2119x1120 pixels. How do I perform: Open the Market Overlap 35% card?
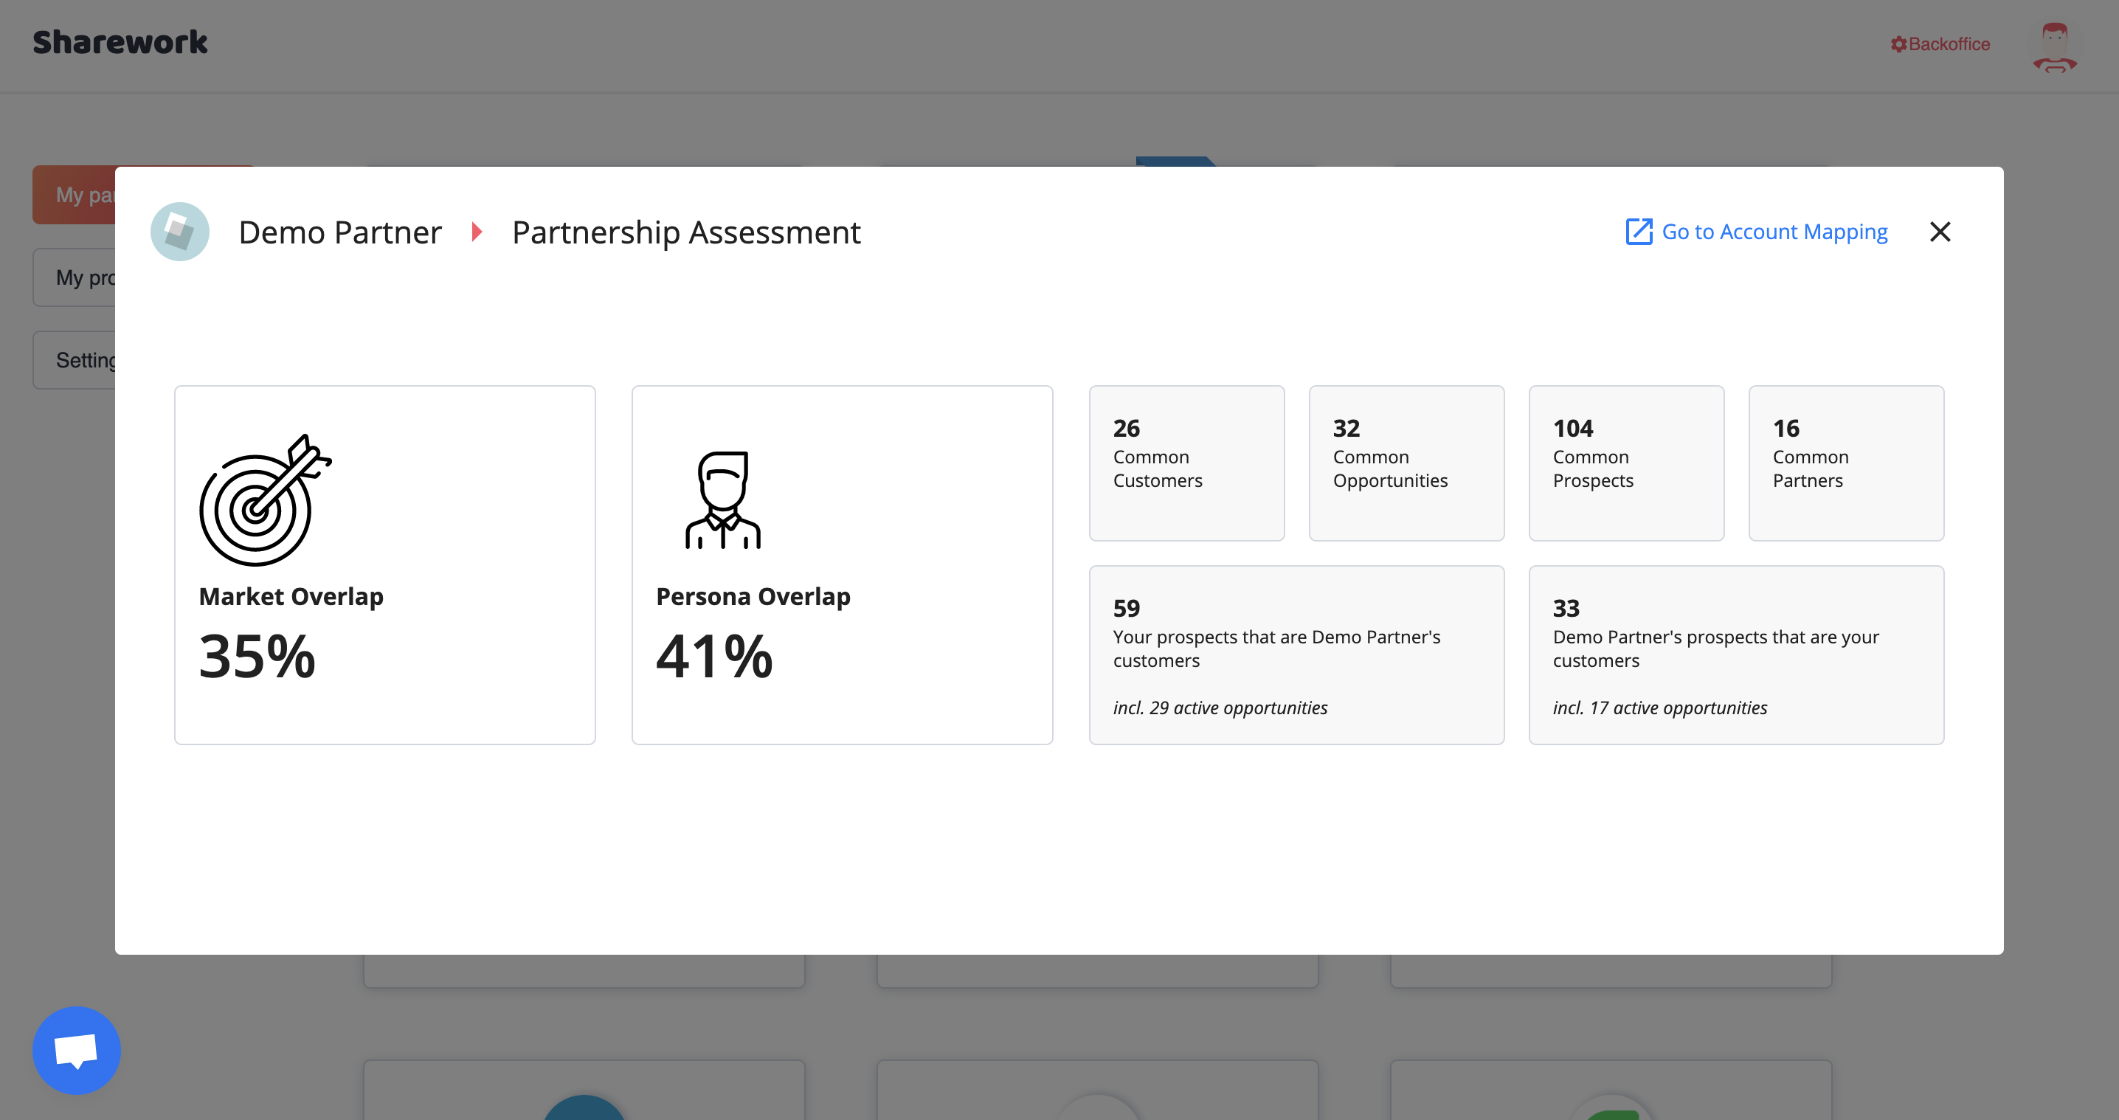(x=385, y=565)
